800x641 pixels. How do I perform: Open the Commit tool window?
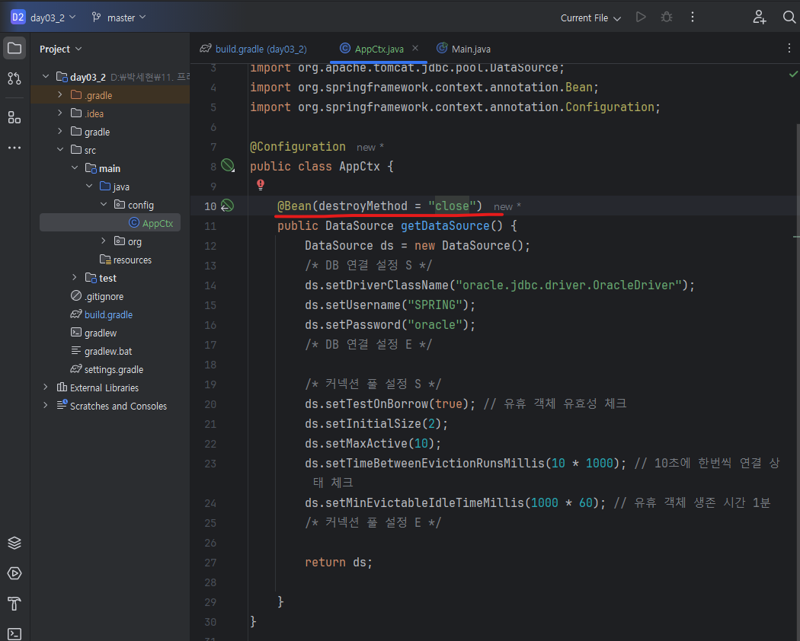pos(14,78)
